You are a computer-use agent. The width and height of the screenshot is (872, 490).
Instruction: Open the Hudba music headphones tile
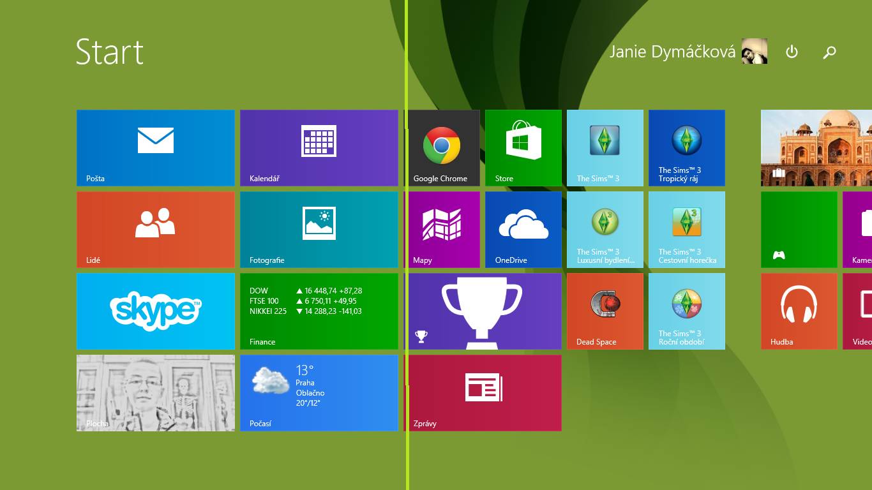(799, 311)
